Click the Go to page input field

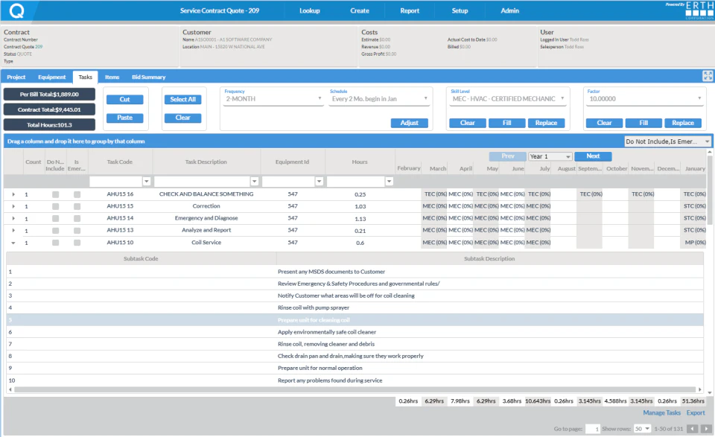pos(594,428)
